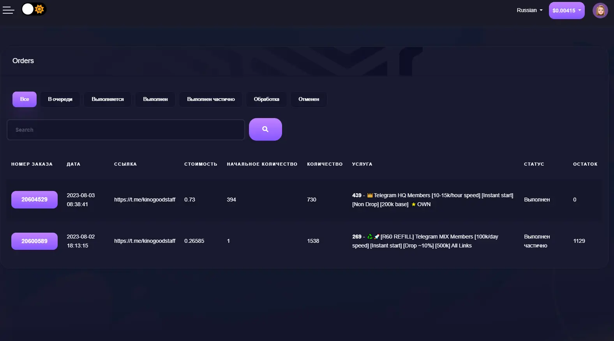
Task: Select the quantity value 730
Action: click(312, 200)
